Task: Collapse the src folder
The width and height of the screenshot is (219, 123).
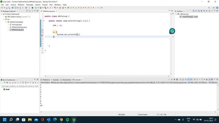Action: point(4,19)
